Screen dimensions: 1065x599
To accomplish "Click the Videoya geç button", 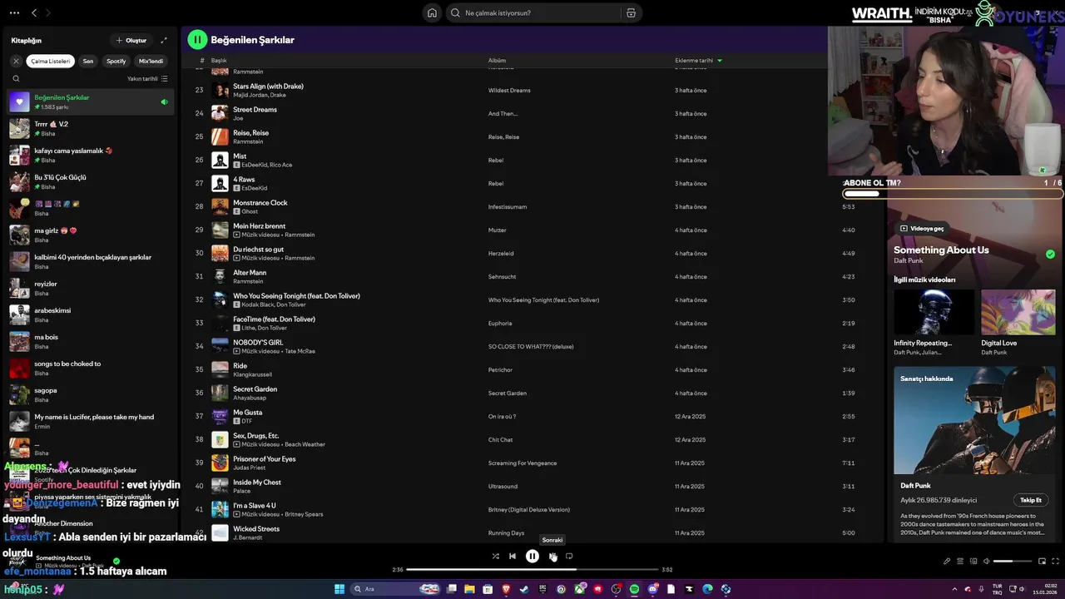I will 922,228.
